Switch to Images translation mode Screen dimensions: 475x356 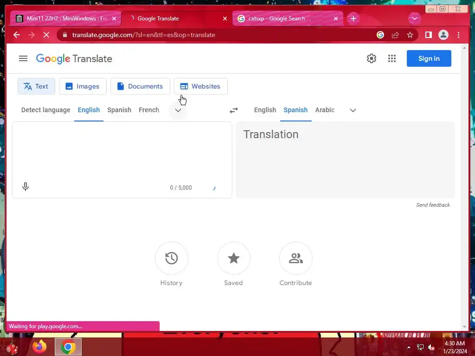(83, 86)
